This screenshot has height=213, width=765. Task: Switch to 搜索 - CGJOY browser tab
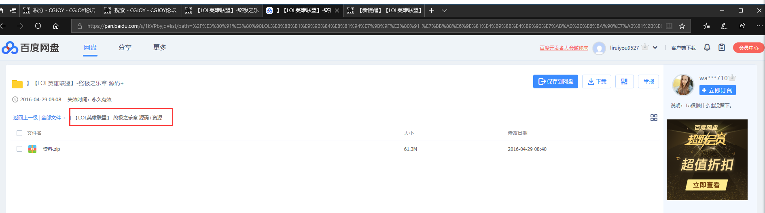(141, 10)
